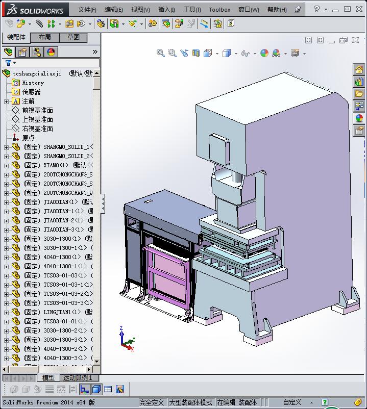Click the Previous View icon
Screen dimensions: 367x409
(184, 53)
